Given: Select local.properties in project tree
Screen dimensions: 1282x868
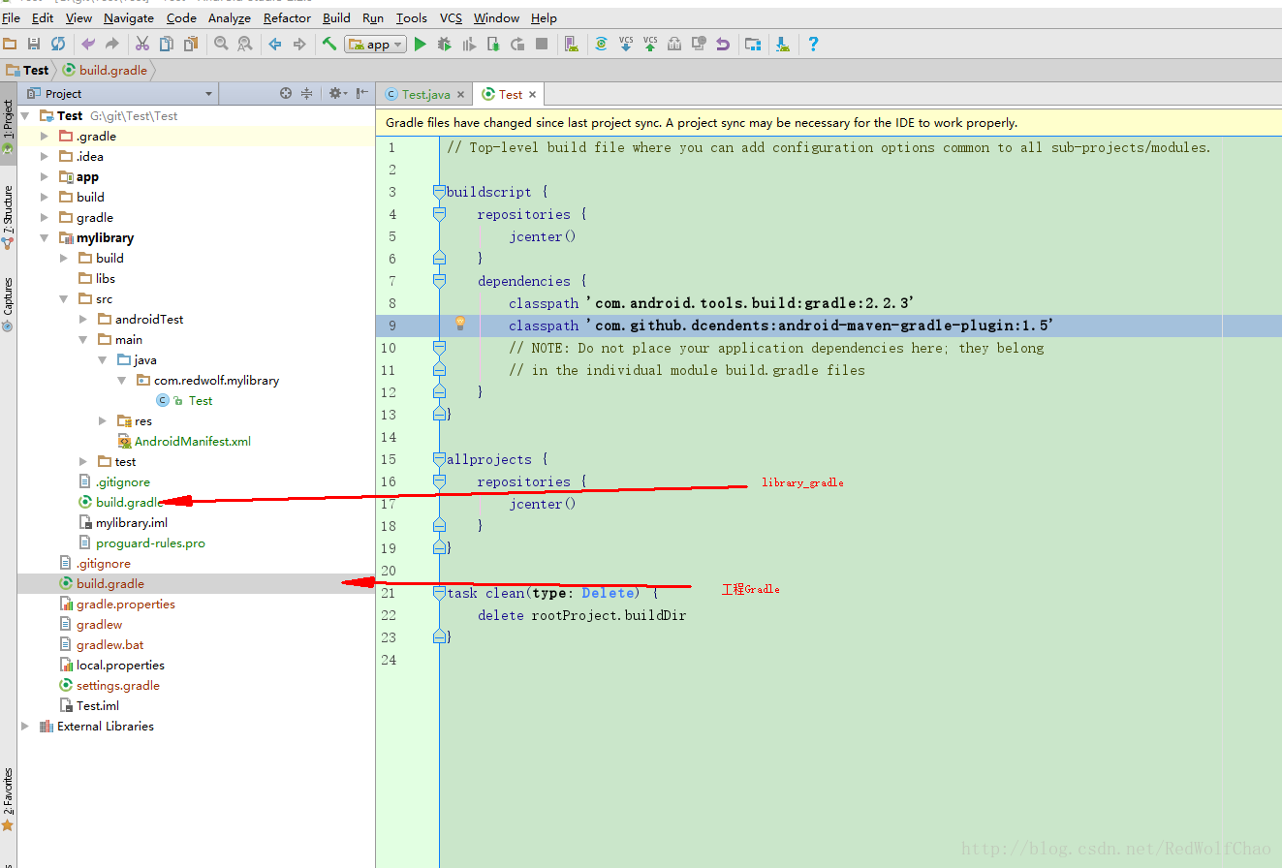Looking at the screenshot, I should pos(120,665).
